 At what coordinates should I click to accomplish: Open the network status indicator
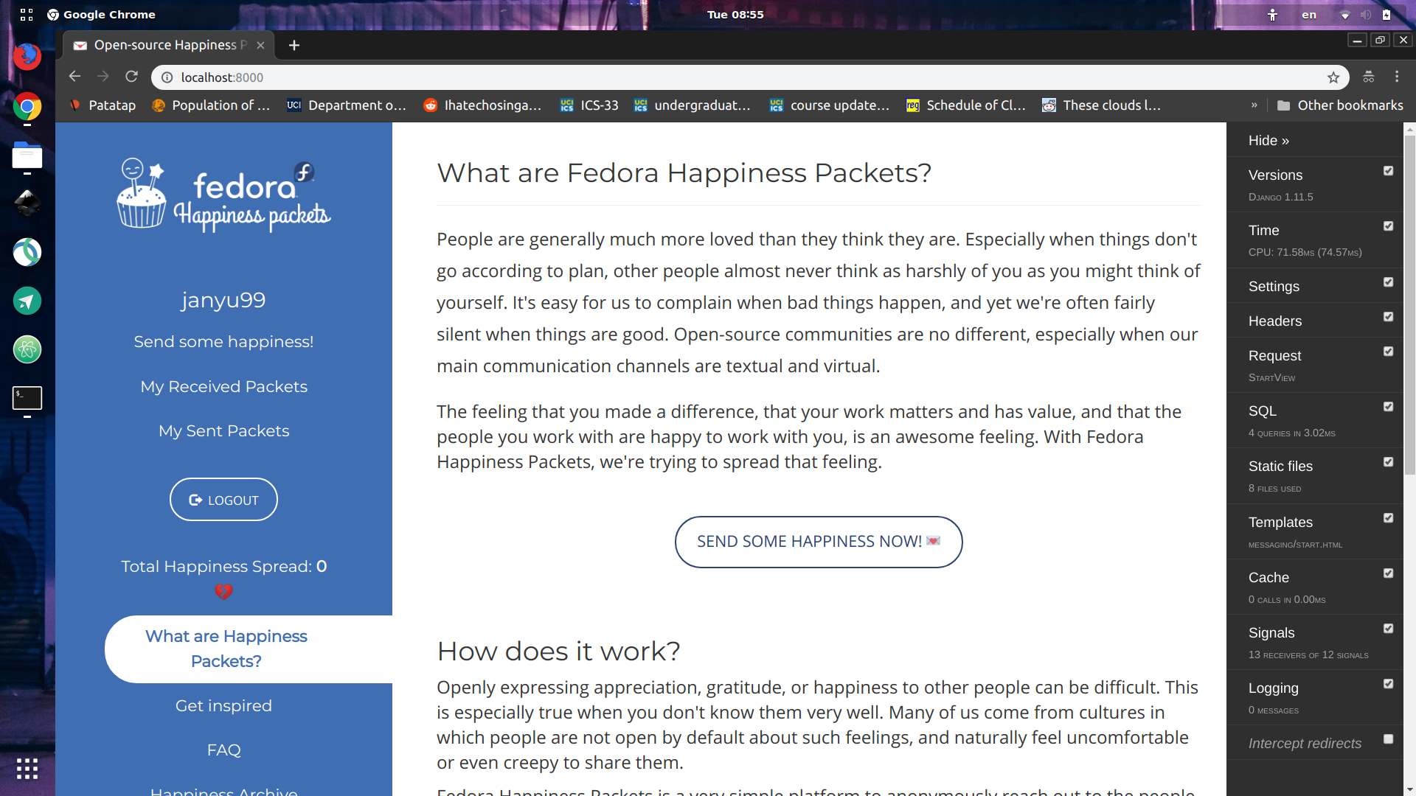point(1344,15)
